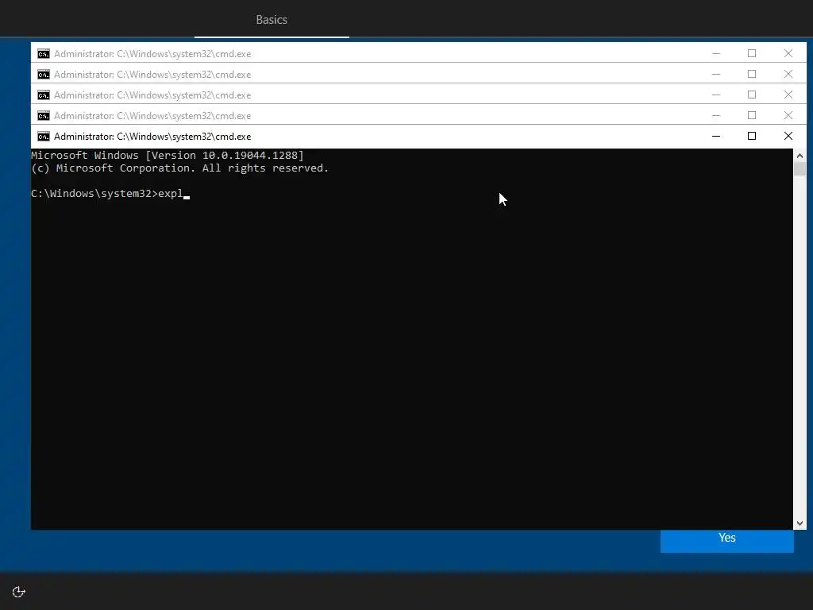
Task: Minimize the second inactive cmd window from top
Action: (x=716, y=74)
